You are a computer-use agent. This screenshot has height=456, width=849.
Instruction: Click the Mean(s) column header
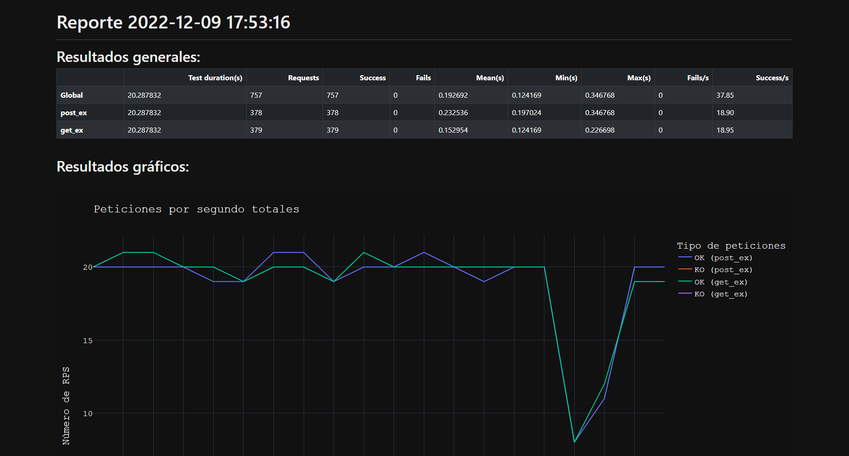pyautogui.click(x=489, y=78)
